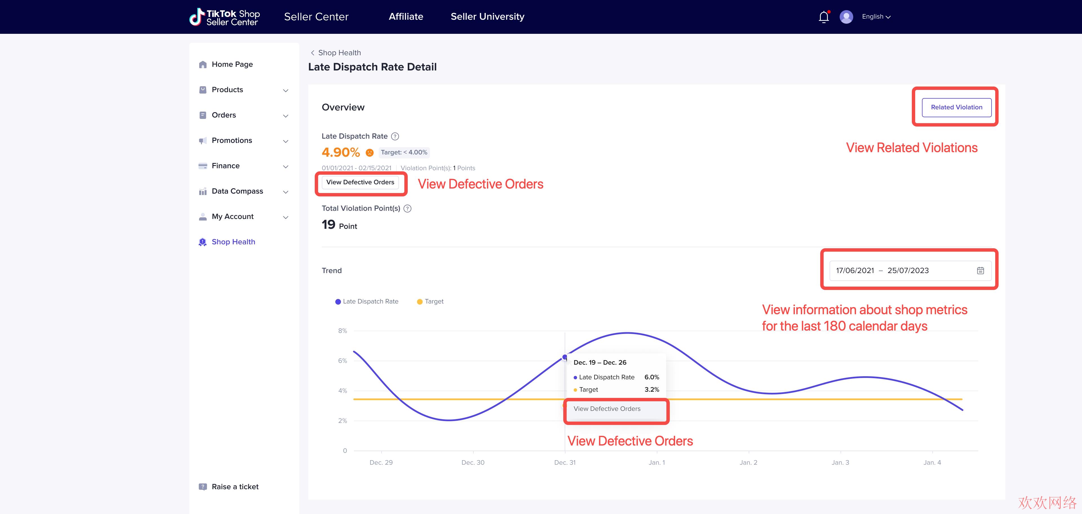Click the Finance card icon
Screen dimensions: 1082x514
tap(203, 166)
